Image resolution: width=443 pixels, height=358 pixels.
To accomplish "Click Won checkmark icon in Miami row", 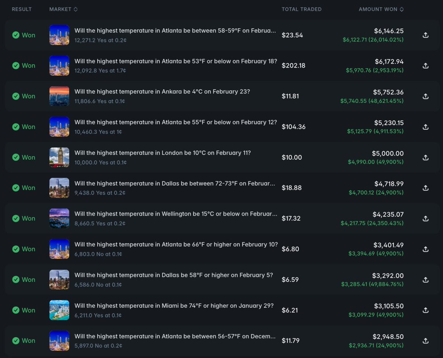I will (16, 310).
